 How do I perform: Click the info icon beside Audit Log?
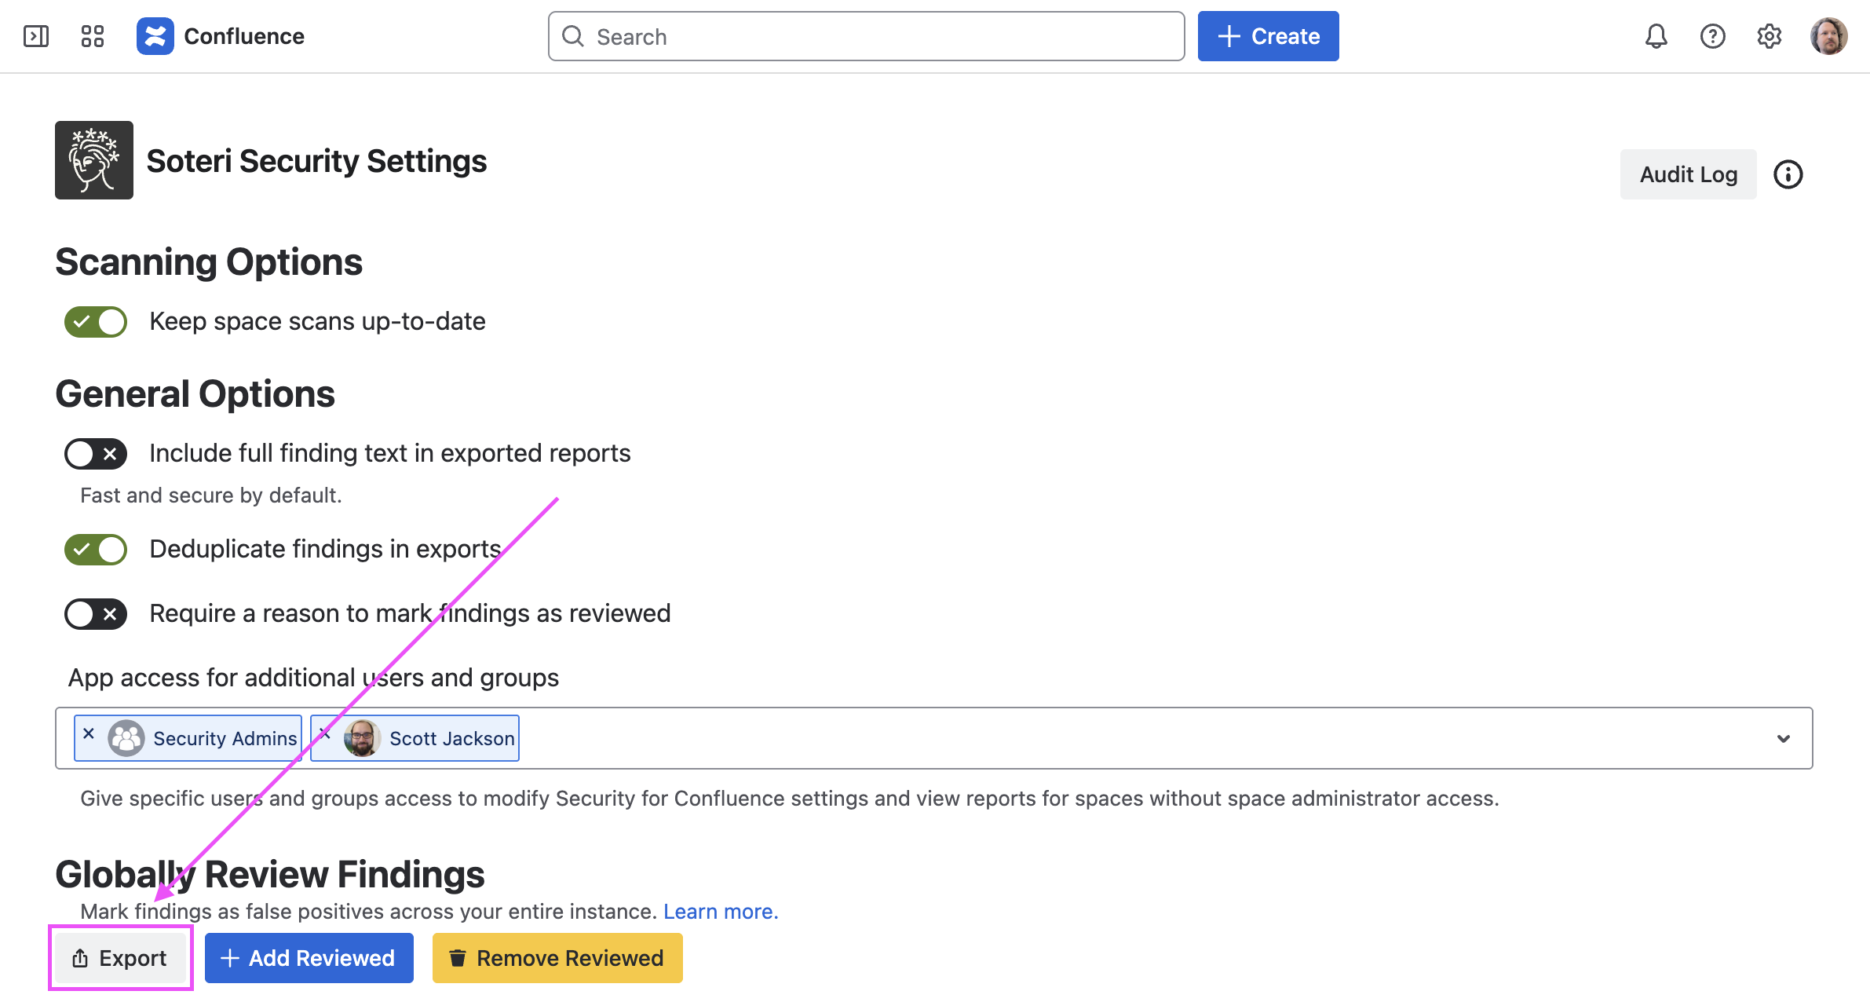click(1788, 174)
